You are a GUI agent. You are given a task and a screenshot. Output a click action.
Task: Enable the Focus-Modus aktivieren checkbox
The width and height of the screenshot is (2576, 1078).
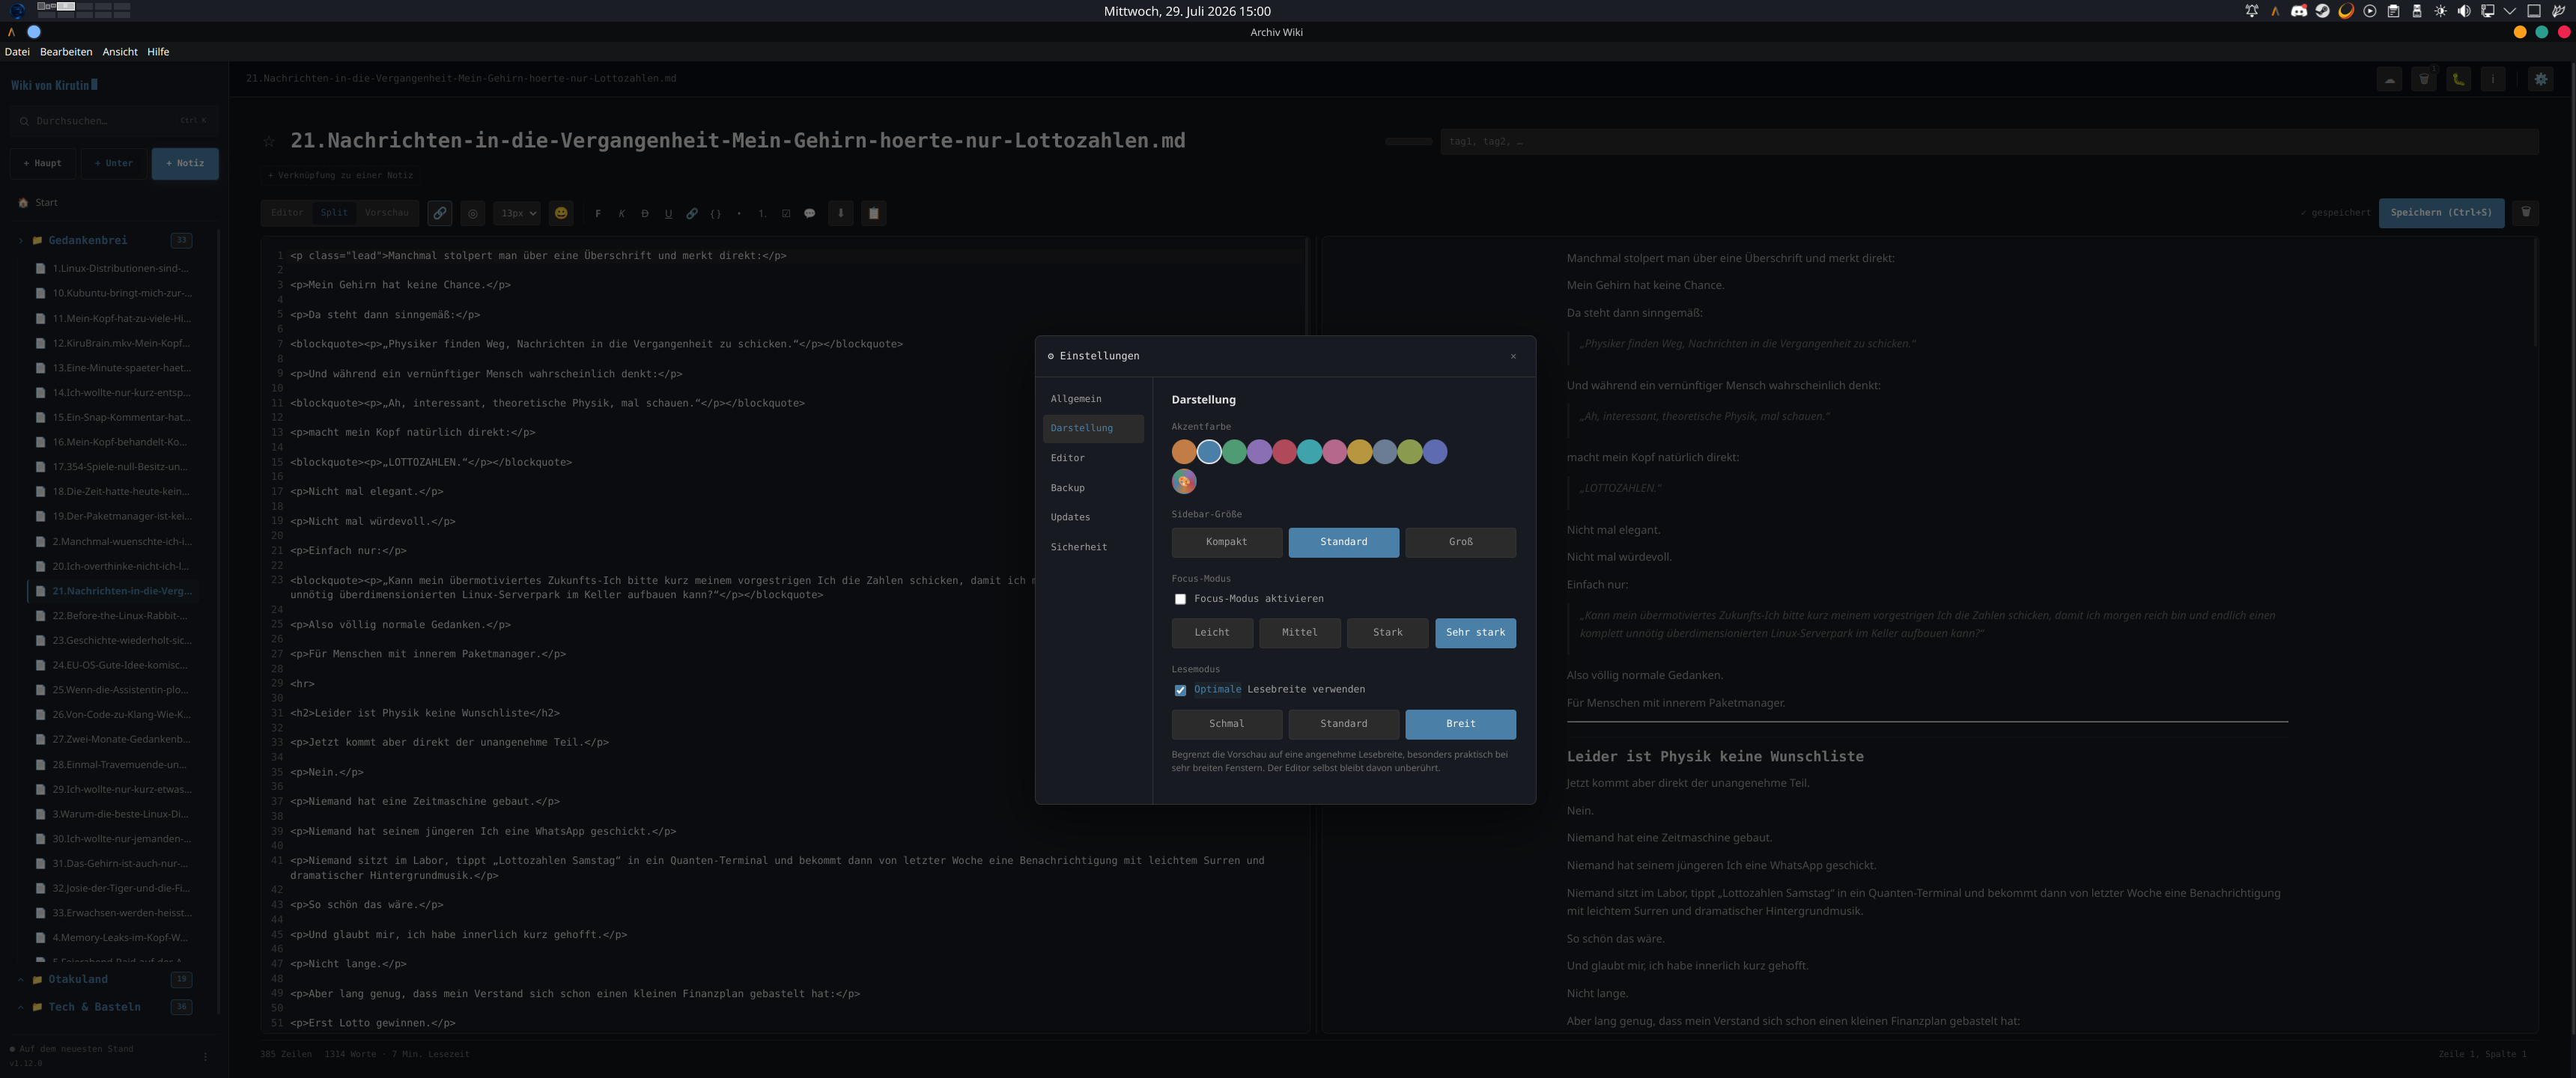pyautogui.click(x=1180, y=599)
